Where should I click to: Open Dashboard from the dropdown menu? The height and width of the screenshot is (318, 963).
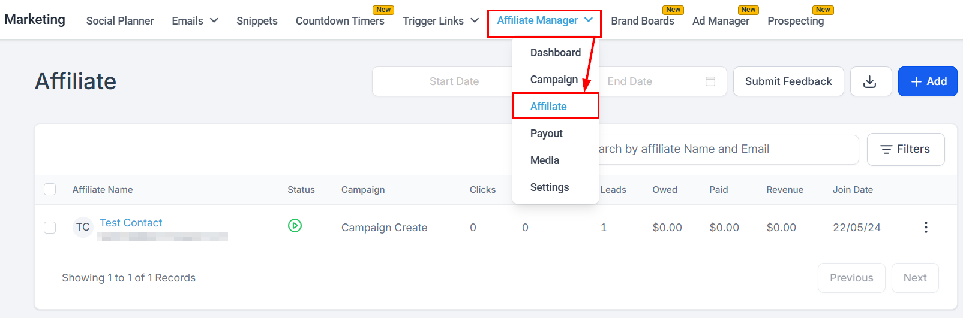tap(556, 53)
